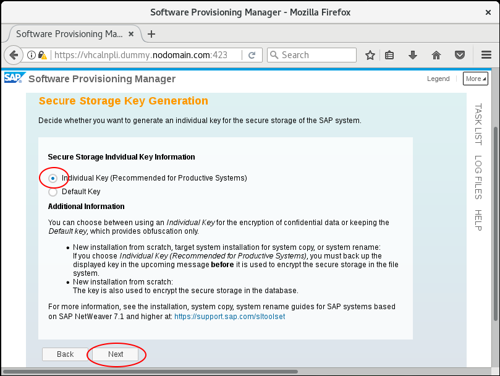Open the Firefox hamburger menu
This screenshot has width=500, height=376.
[486, 55]
